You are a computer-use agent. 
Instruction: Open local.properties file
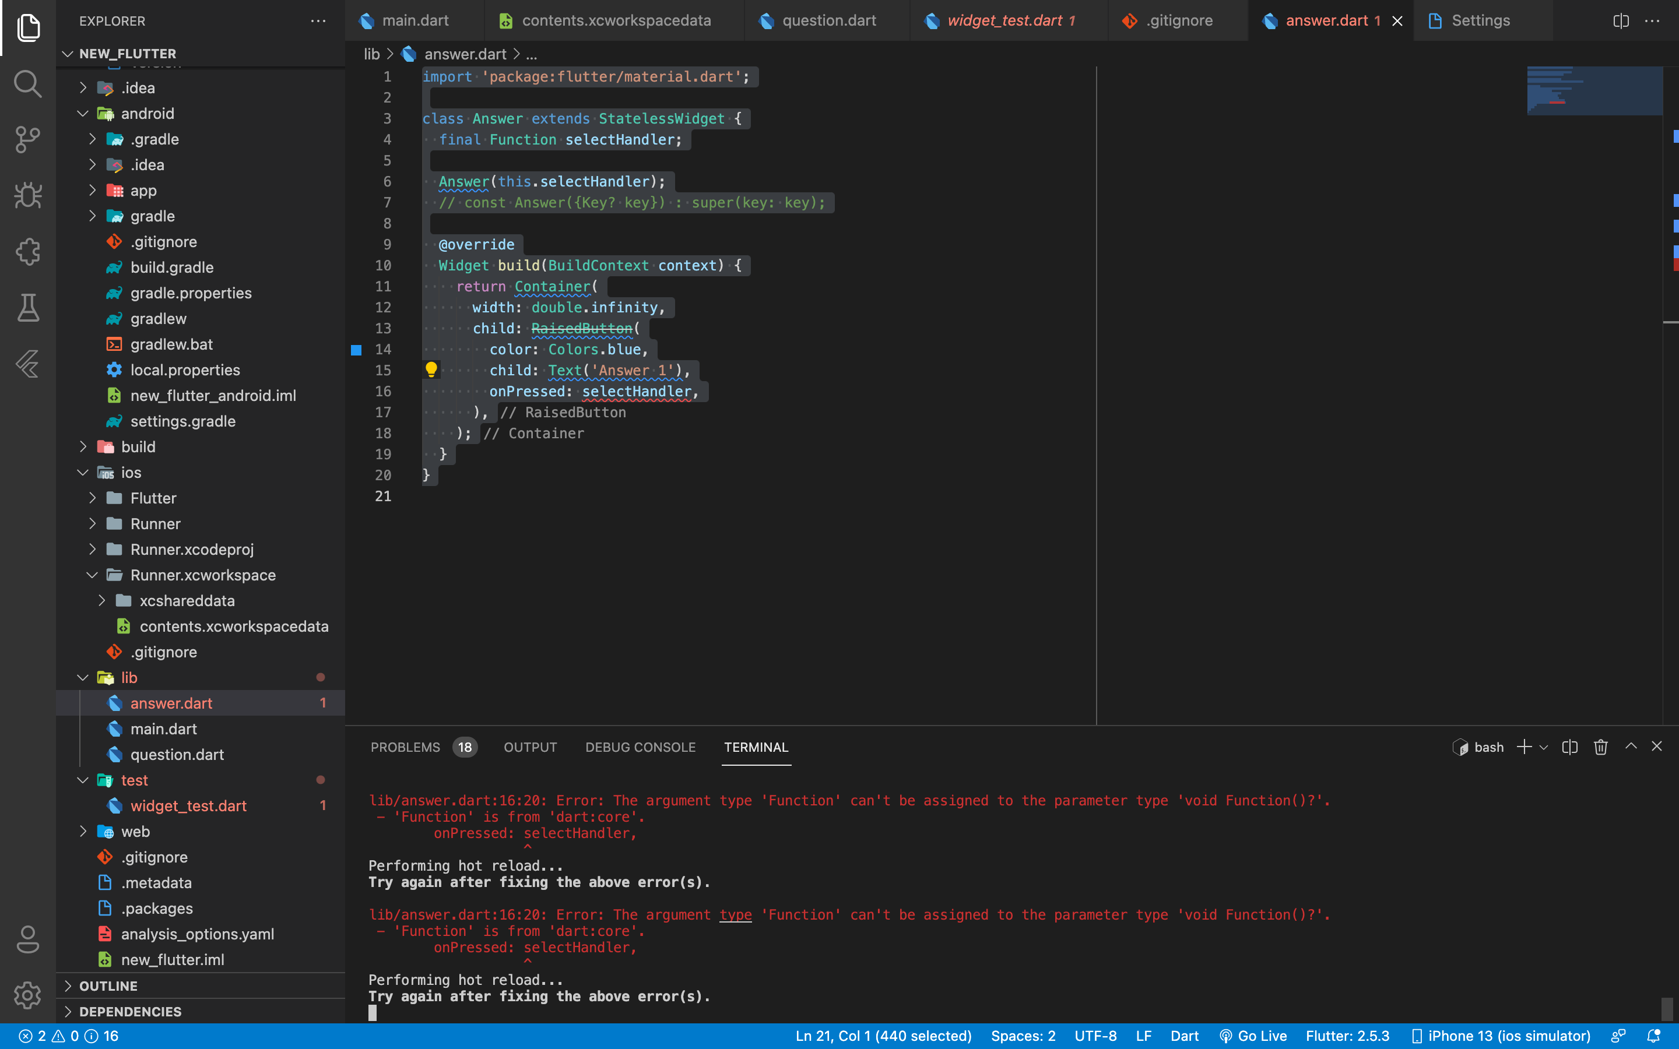201,370
